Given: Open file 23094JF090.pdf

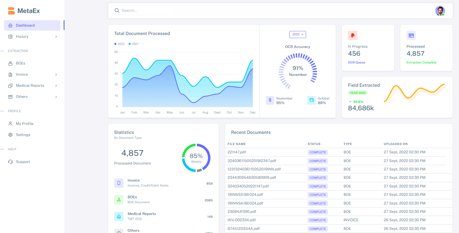Looking at the screenshot, I should (x=242, y=212).
